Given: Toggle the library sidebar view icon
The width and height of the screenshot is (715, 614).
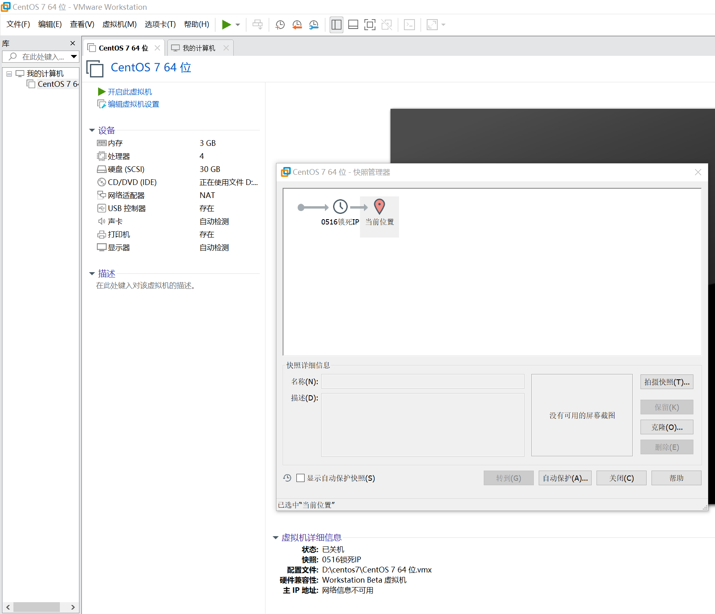Looking at the screenshot, I should tap(336, 25).
